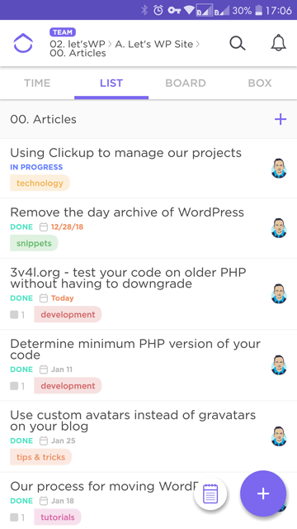Expand A. Let's WP Site breadcrumb level

(x=154, y=44)
